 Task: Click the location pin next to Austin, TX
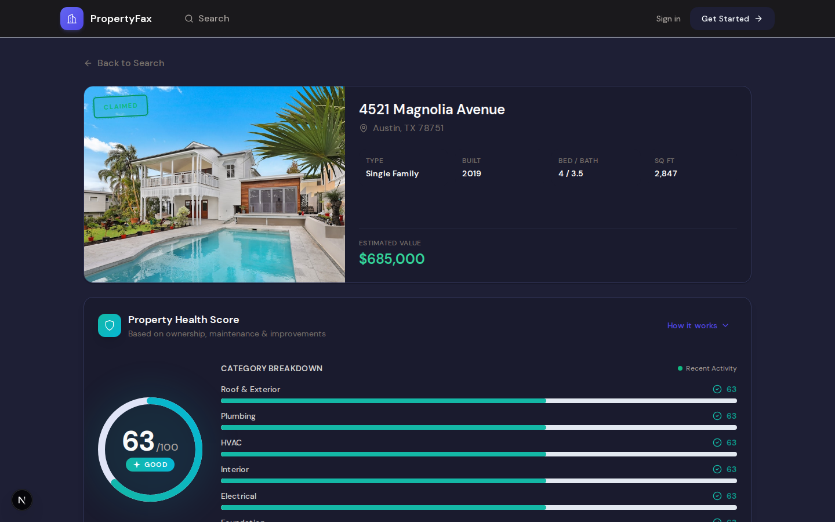[x=364, y=128]
